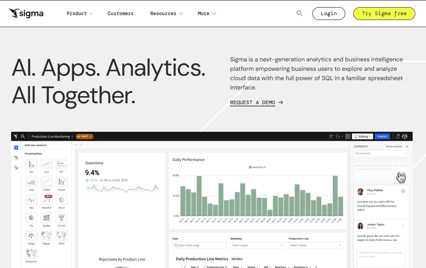Click the Try Sigma free button
Image resolution: width=426 pixels, height=268 pixels.
[x=384, y=13]
